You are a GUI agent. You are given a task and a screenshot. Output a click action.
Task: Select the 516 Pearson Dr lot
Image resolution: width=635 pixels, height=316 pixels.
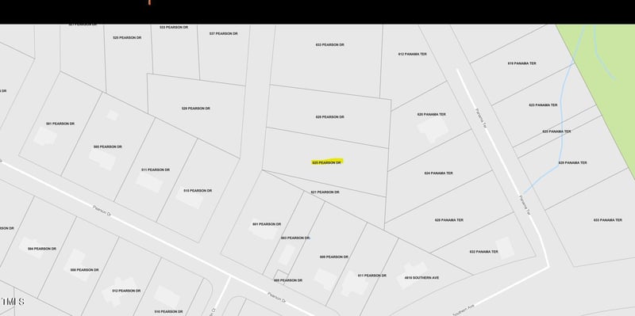pos(168,311)
